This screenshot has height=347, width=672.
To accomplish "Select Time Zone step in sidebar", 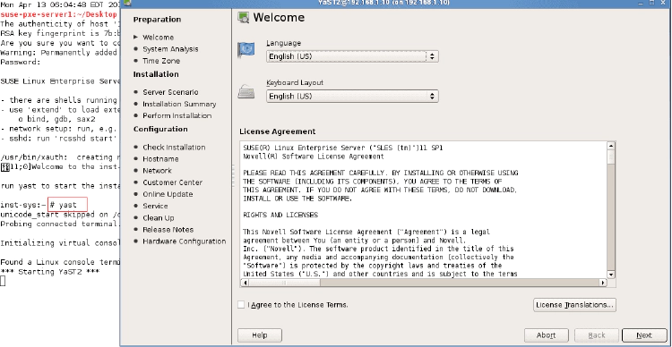I will 161,61.
